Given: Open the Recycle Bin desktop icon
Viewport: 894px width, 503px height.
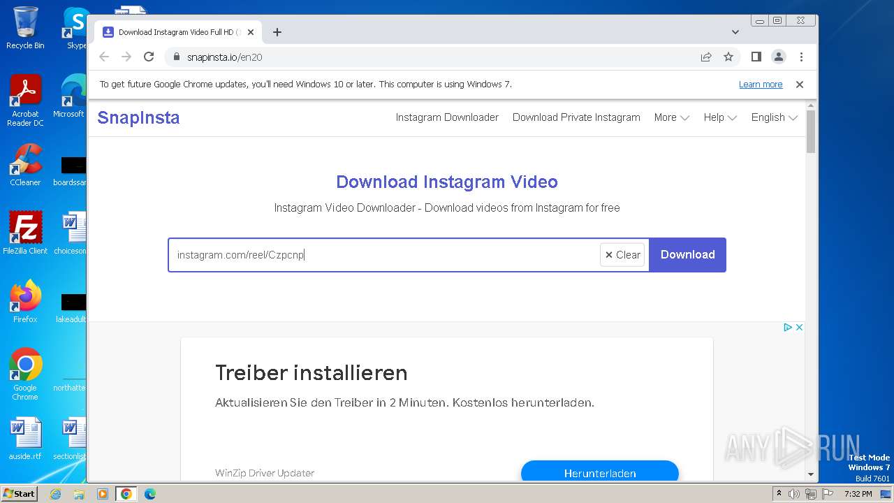Looking at the screenshot, I should (x=25, y=28).
